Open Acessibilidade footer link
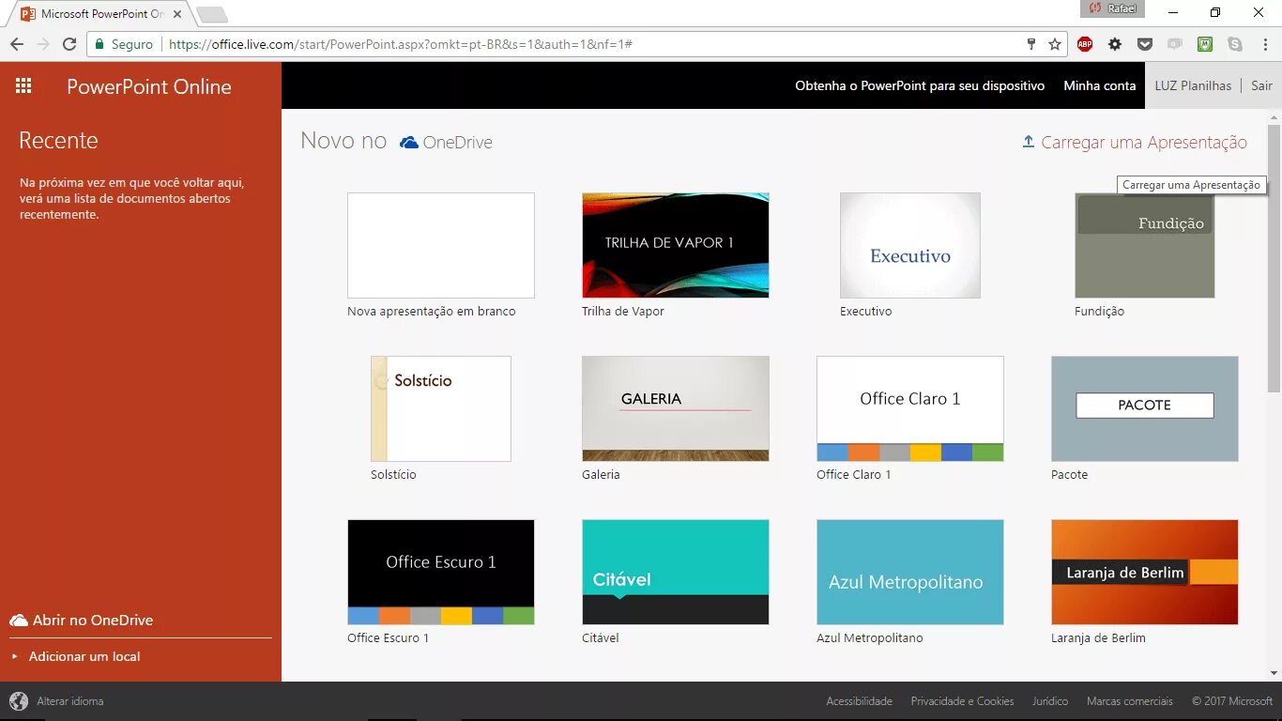Image resolution: width=1282 pixels, height=721 pixels. (859, 701)
